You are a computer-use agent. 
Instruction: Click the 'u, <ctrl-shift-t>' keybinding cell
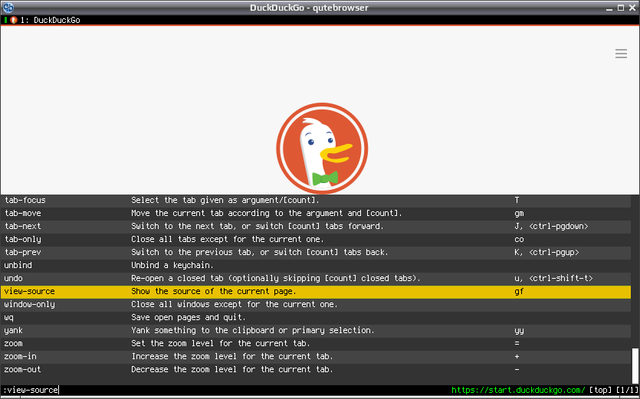[553, 279]
